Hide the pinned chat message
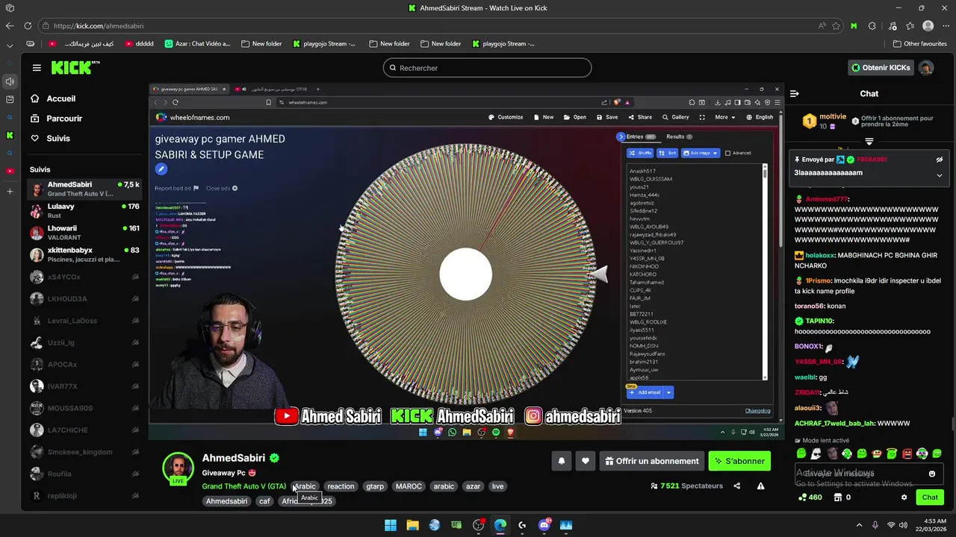956x537 pixels. click(x=940, y=160)
